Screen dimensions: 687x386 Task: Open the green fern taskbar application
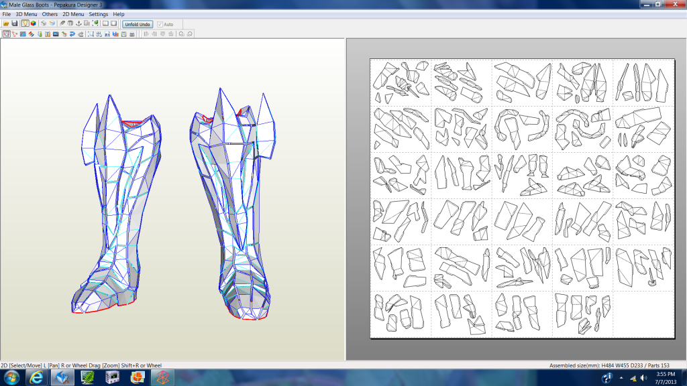coord(87,378)
